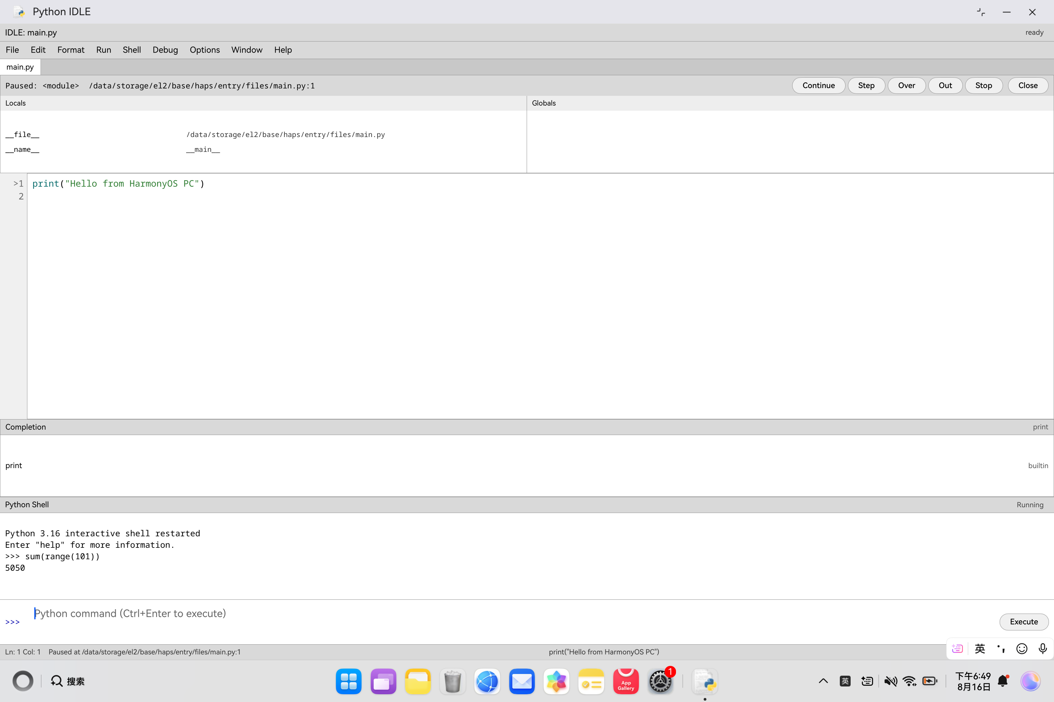Click the muted volume icon in the tray
The width and height of the screenshot is (1054, 702).
tap(890, 681)
